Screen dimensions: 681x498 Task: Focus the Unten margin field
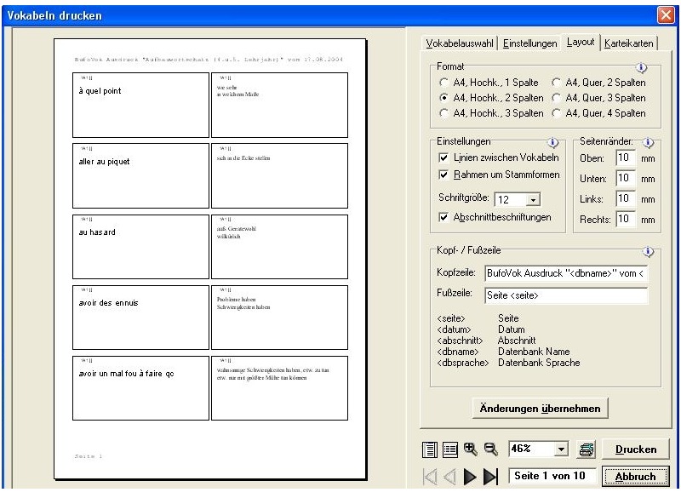(x=626, y=178)
